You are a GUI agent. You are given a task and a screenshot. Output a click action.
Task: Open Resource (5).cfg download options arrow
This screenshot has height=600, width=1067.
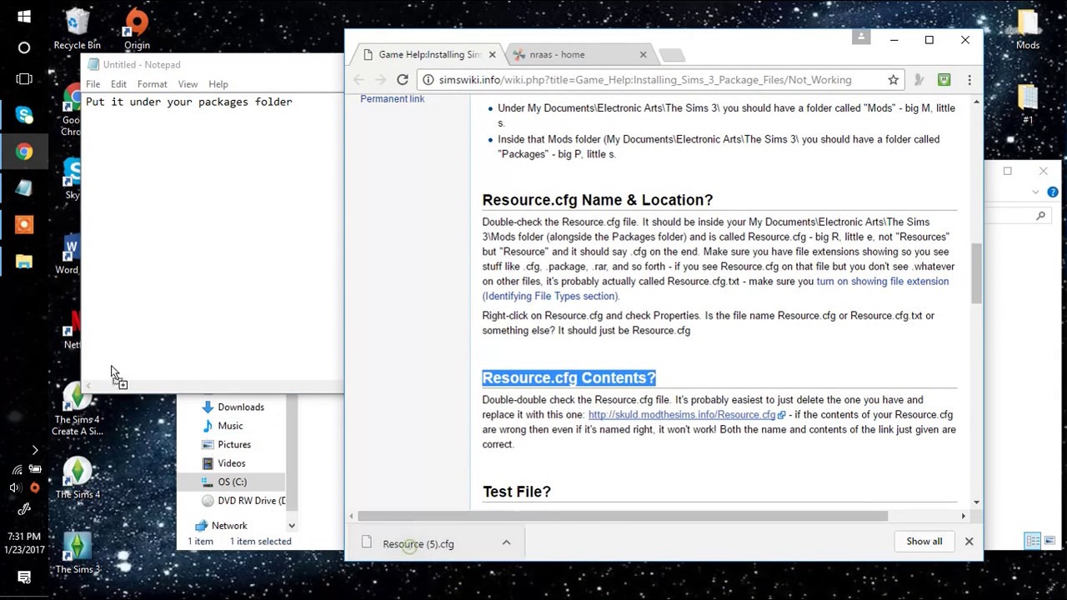[506, 542]
